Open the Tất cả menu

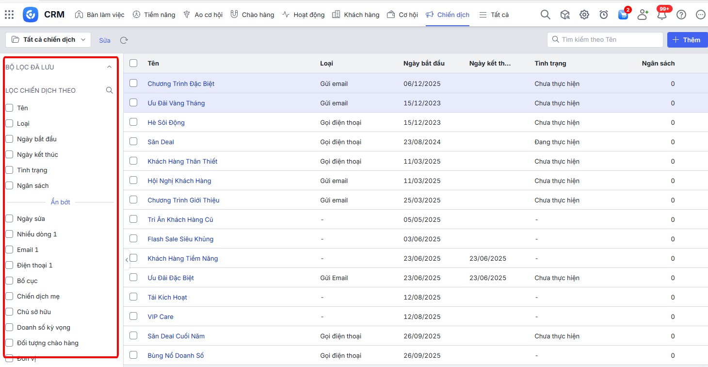tap(494, 15)
